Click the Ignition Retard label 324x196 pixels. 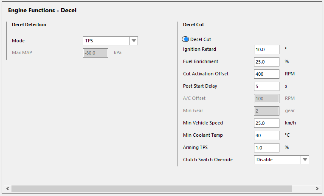[x=200, y=49]
